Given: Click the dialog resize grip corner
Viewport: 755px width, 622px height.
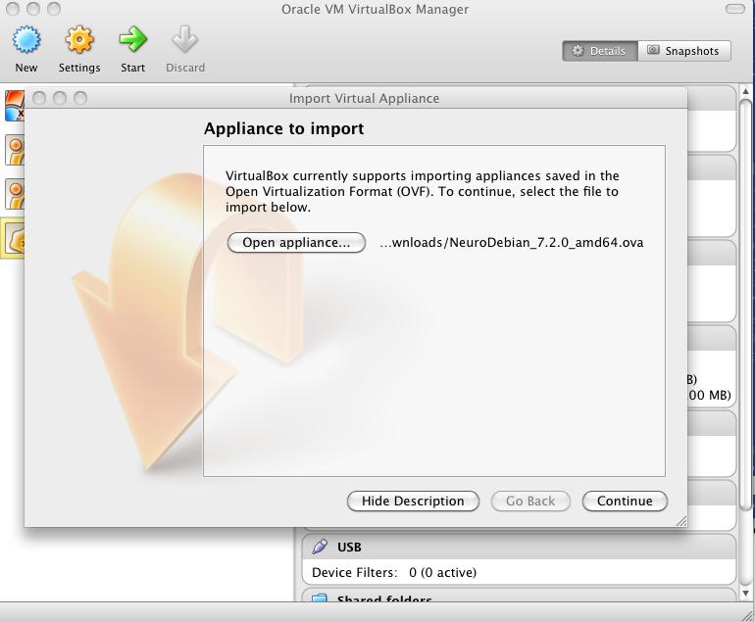Looking at the screenshot, I should coord(681,521).
